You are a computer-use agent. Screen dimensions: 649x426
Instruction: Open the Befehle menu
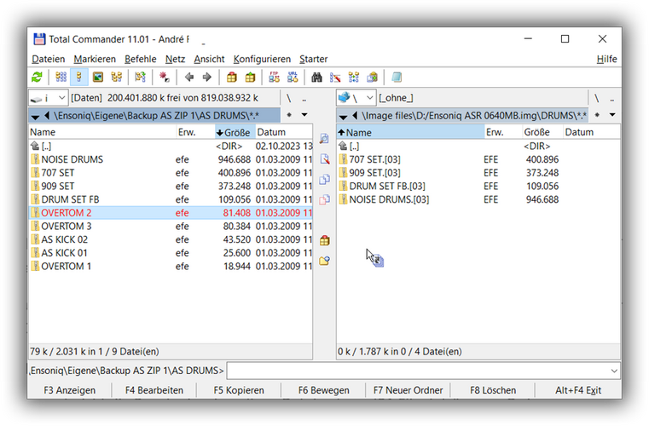coord(141,59)
